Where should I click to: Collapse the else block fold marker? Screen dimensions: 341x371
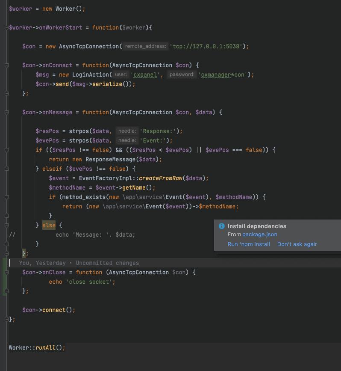pos(6,225)
